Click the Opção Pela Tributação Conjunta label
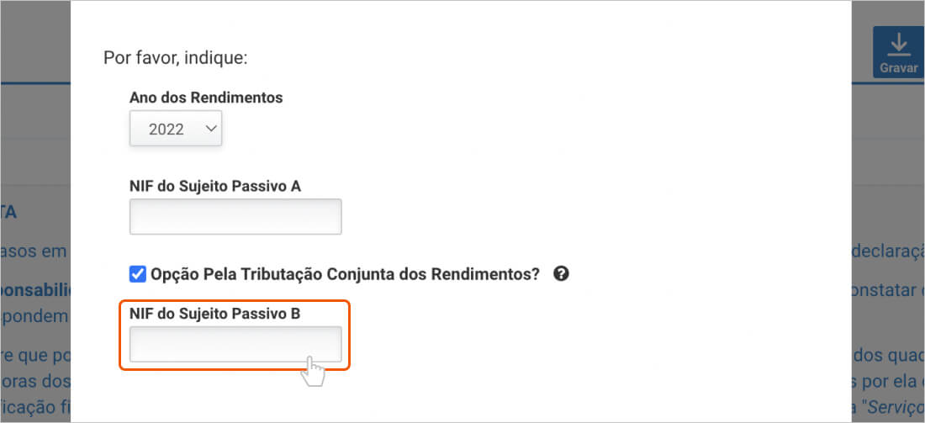Image resolution: width=925 pixels, height=423 pixels. coord(345,273)
